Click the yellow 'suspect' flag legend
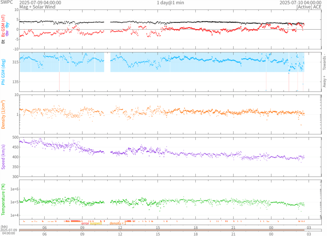The image size is (327, 236). 96,223
